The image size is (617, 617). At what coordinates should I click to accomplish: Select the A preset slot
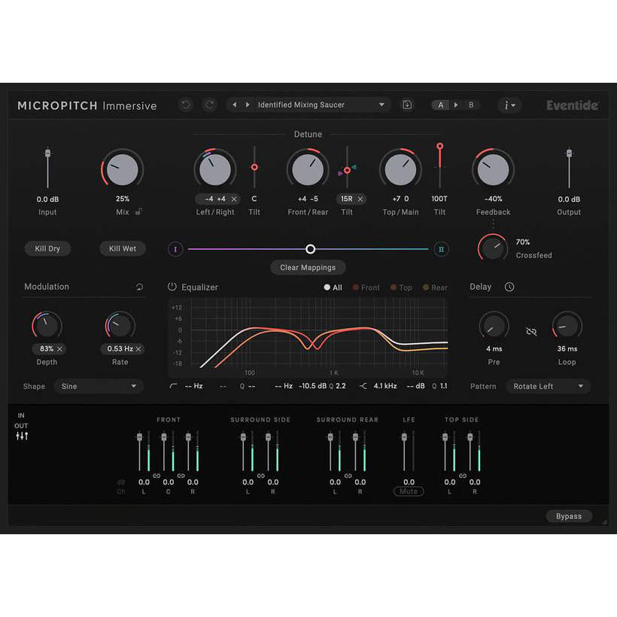click(441, 105)
